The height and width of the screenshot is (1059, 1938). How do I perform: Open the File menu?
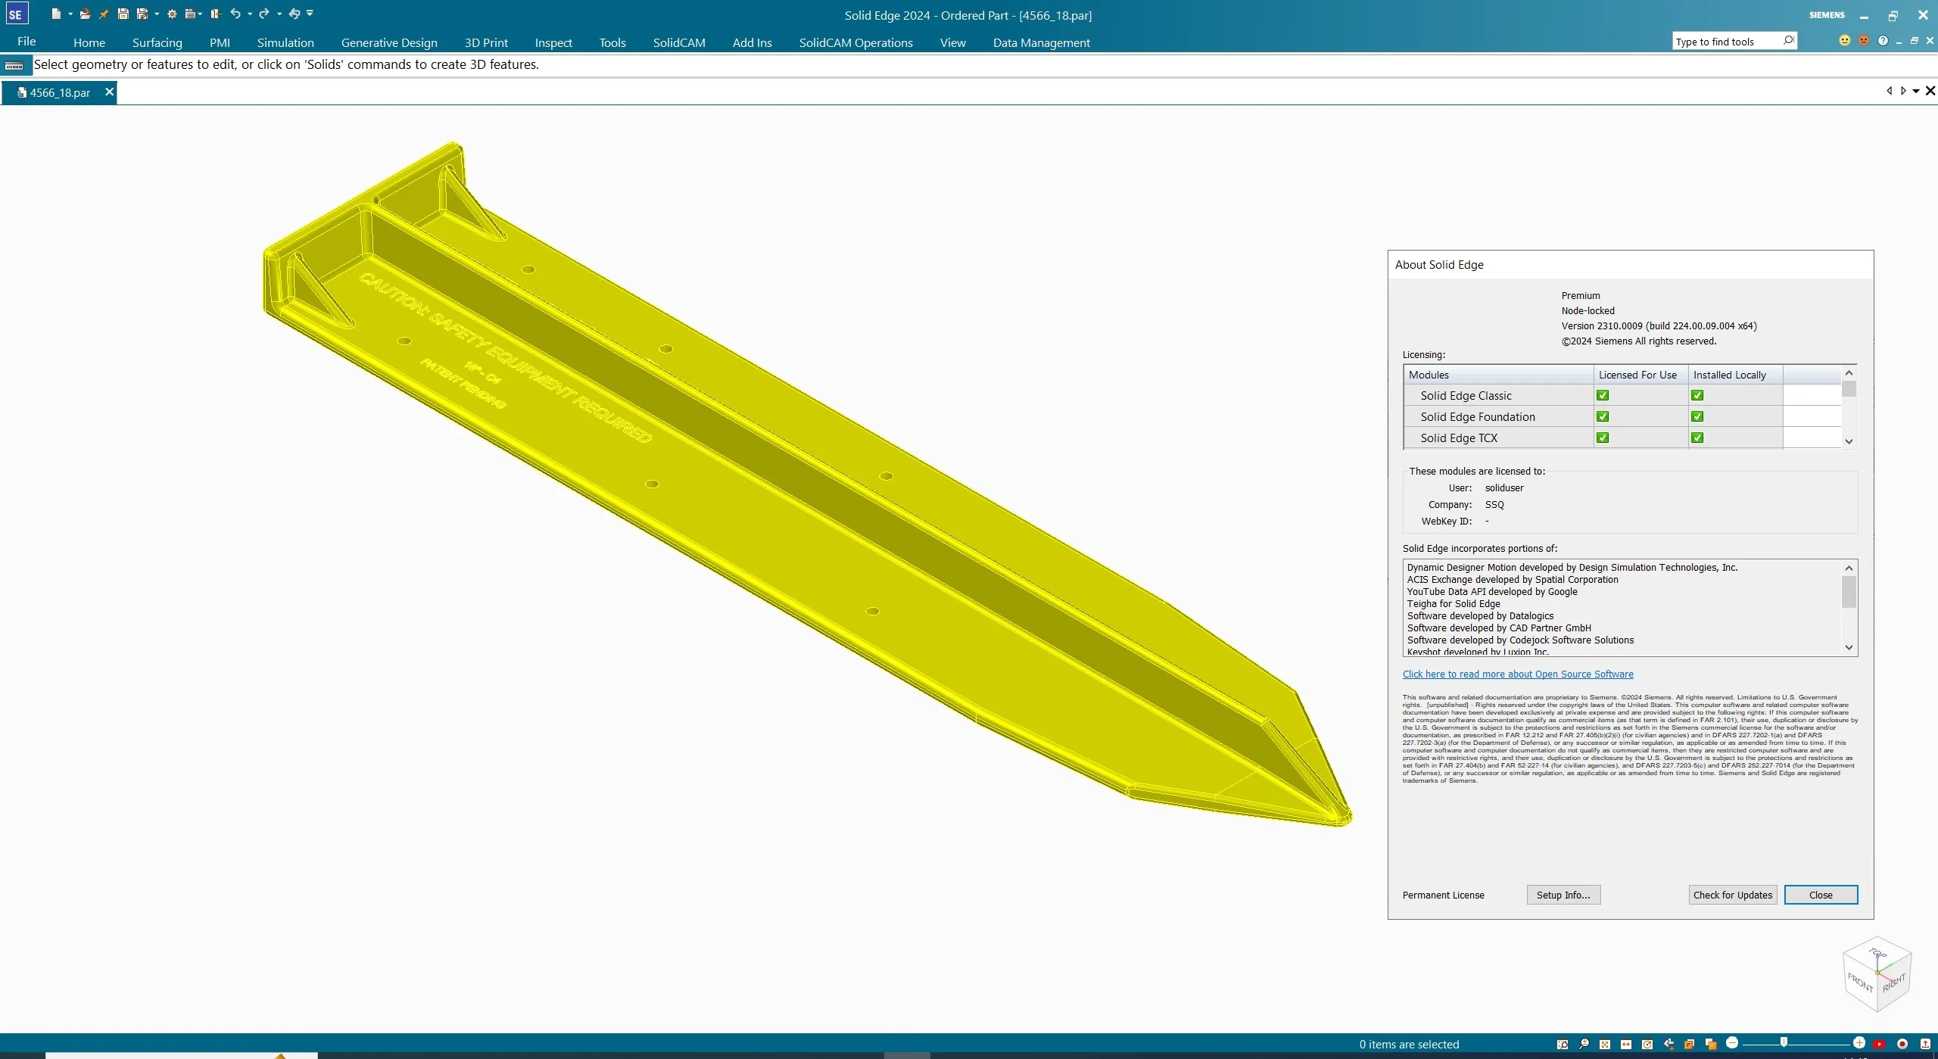(x=26, y=42)
